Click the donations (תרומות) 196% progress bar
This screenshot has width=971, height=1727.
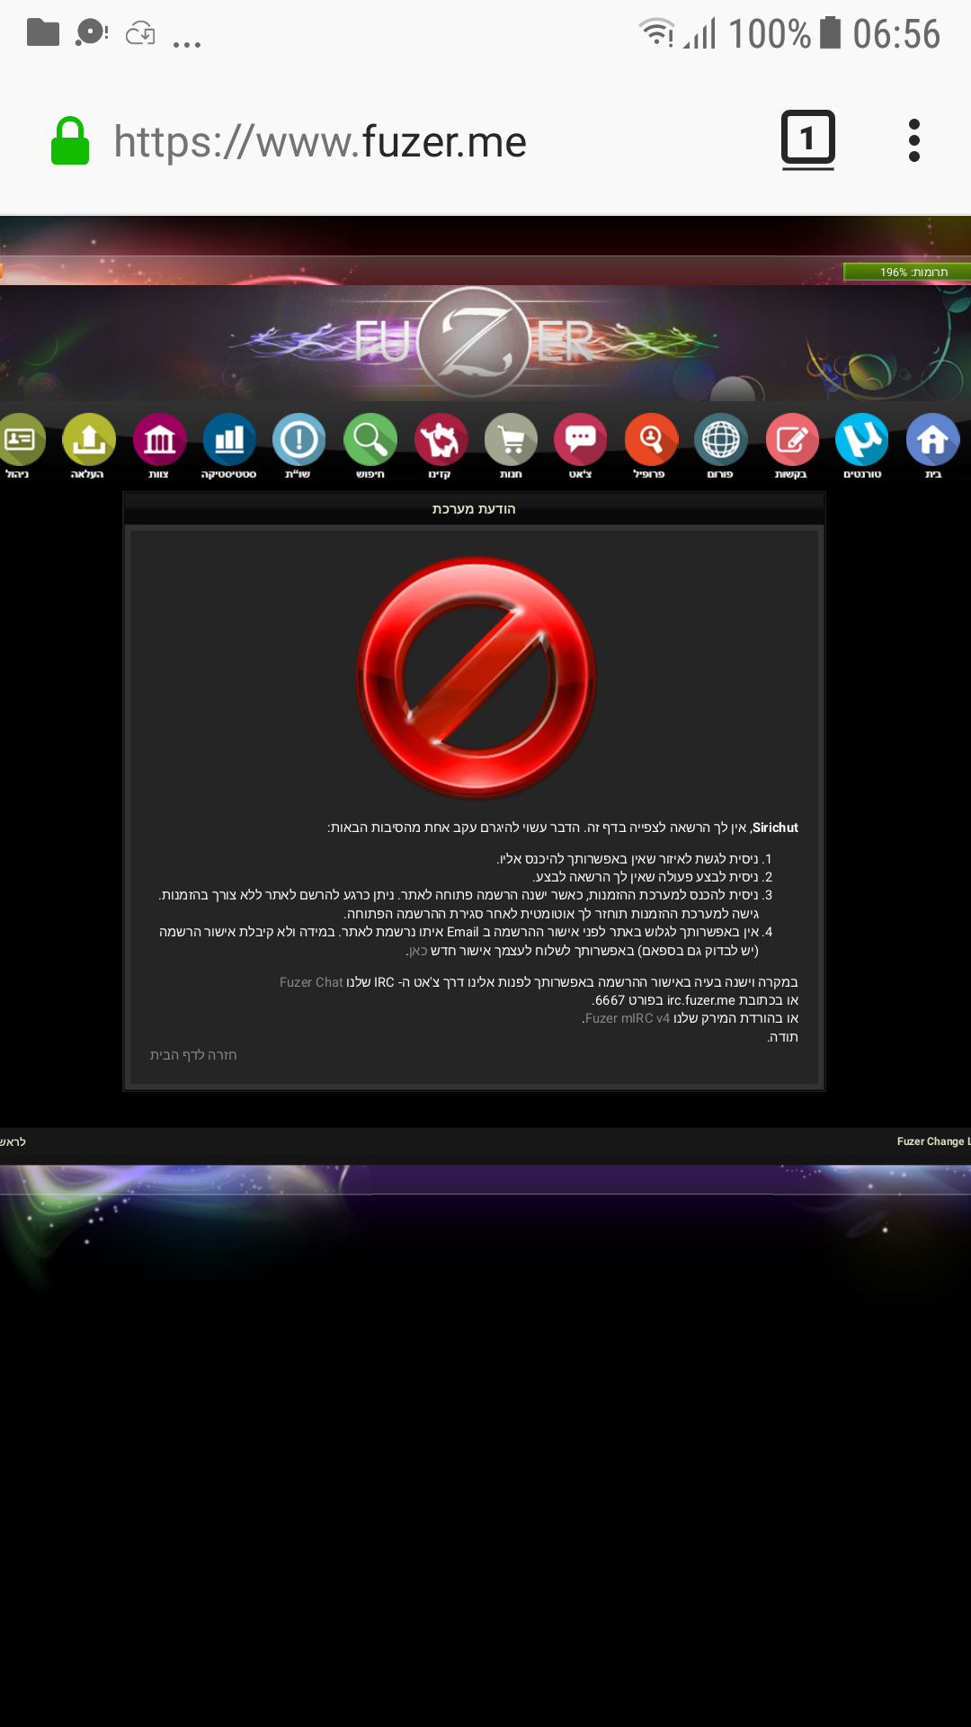coord(907,272)
